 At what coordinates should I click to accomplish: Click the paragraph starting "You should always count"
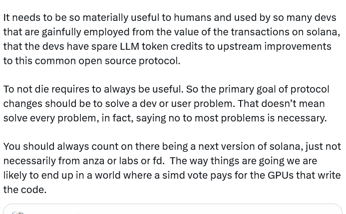170,168
